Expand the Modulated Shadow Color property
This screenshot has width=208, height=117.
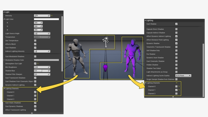coord(4,60)
